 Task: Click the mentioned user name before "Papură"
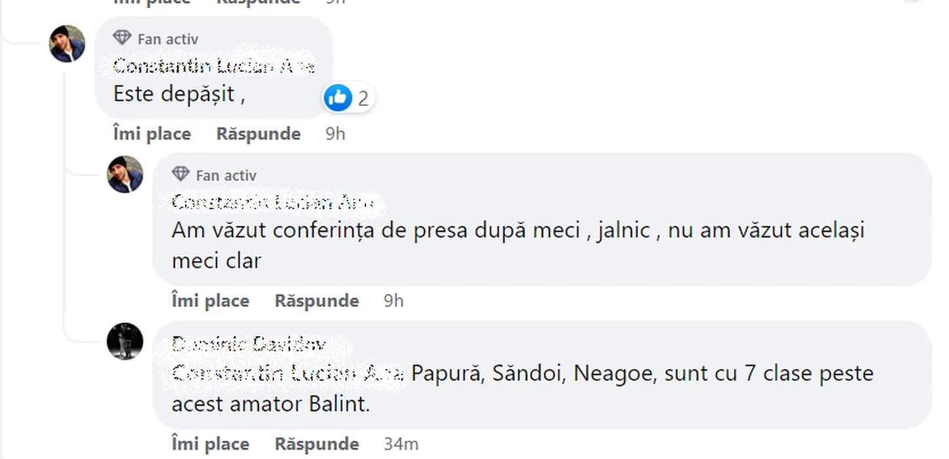coord(287,374)
